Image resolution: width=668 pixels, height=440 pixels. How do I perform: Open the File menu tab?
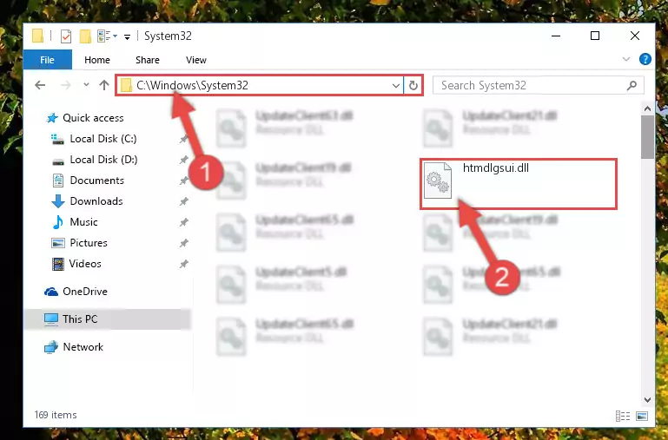tap(47, 60)
